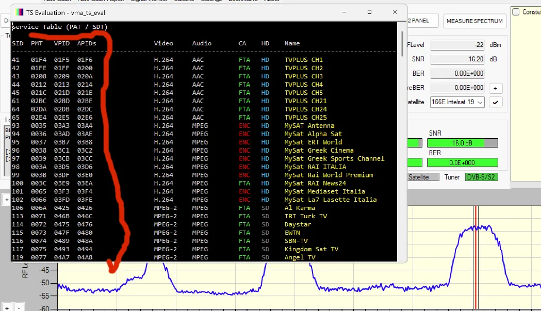Viewport: 541px width, 311px height.
Task: Maximize the TS Evaluation window
Action: point(369,12)
